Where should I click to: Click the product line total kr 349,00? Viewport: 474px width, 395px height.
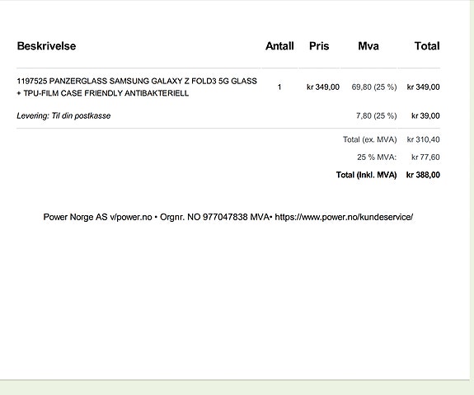tap(423, 87)
